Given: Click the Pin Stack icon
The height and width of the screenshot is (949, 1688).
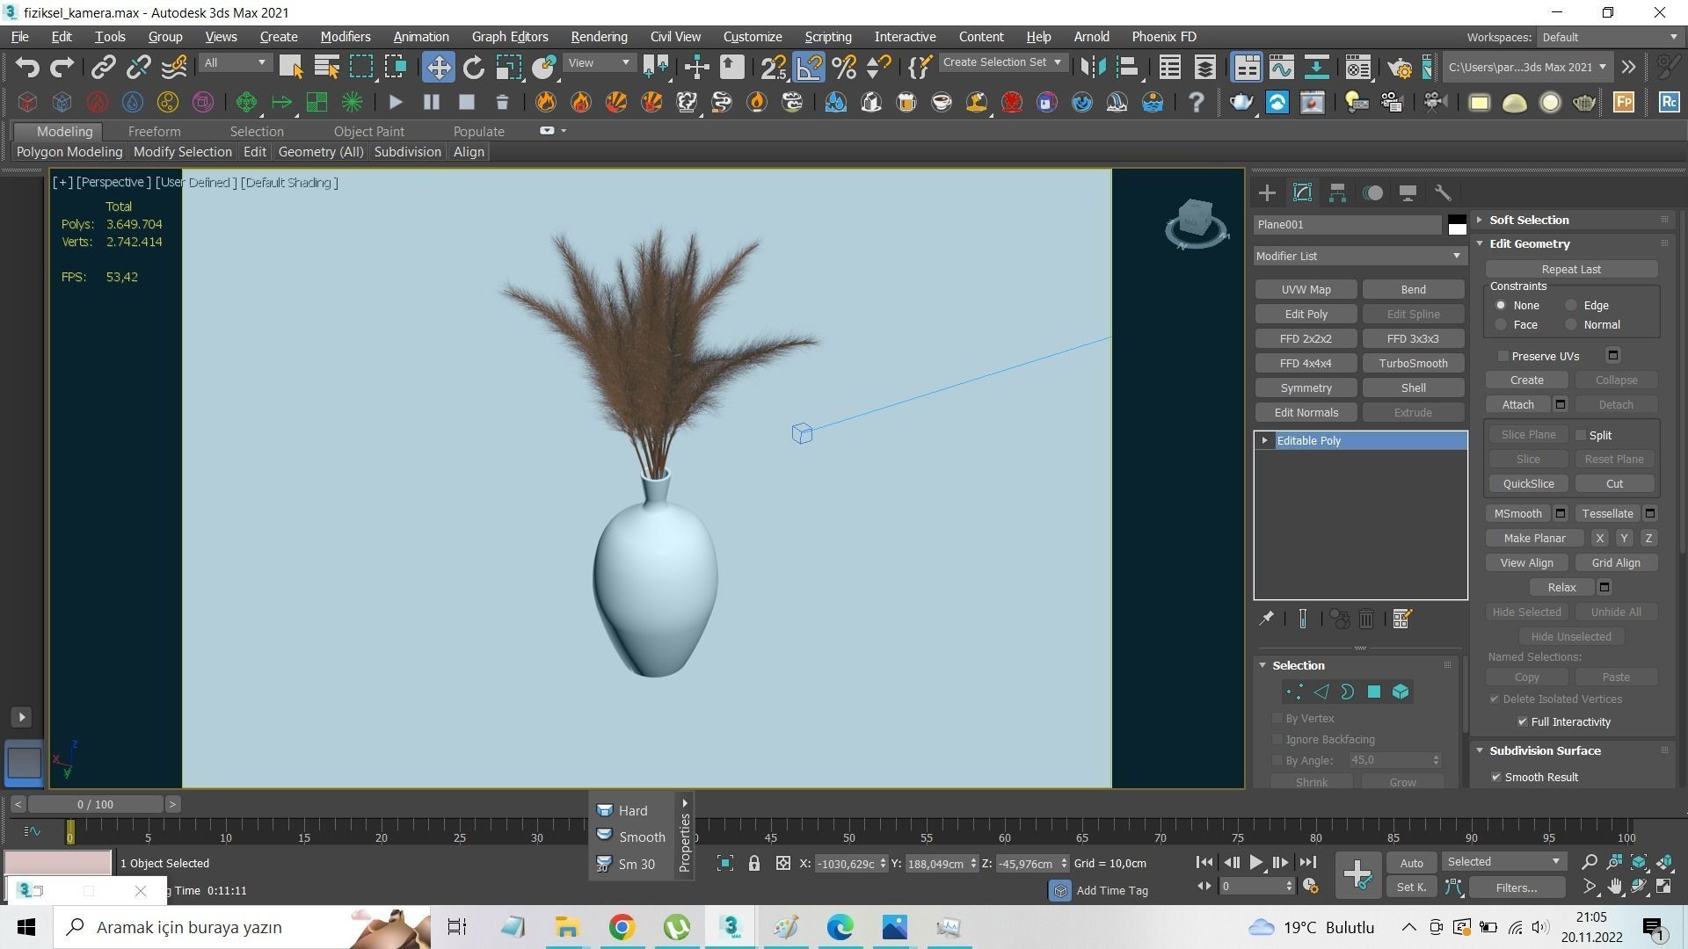Looking at the screenshot, I should [1266, 619].
